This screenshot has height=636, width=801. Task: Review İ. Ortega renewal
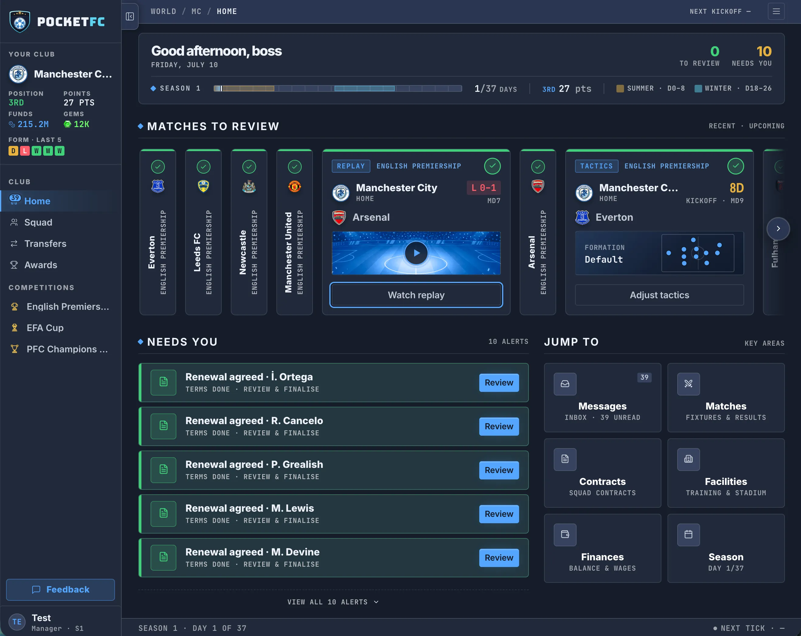point(499,383)
